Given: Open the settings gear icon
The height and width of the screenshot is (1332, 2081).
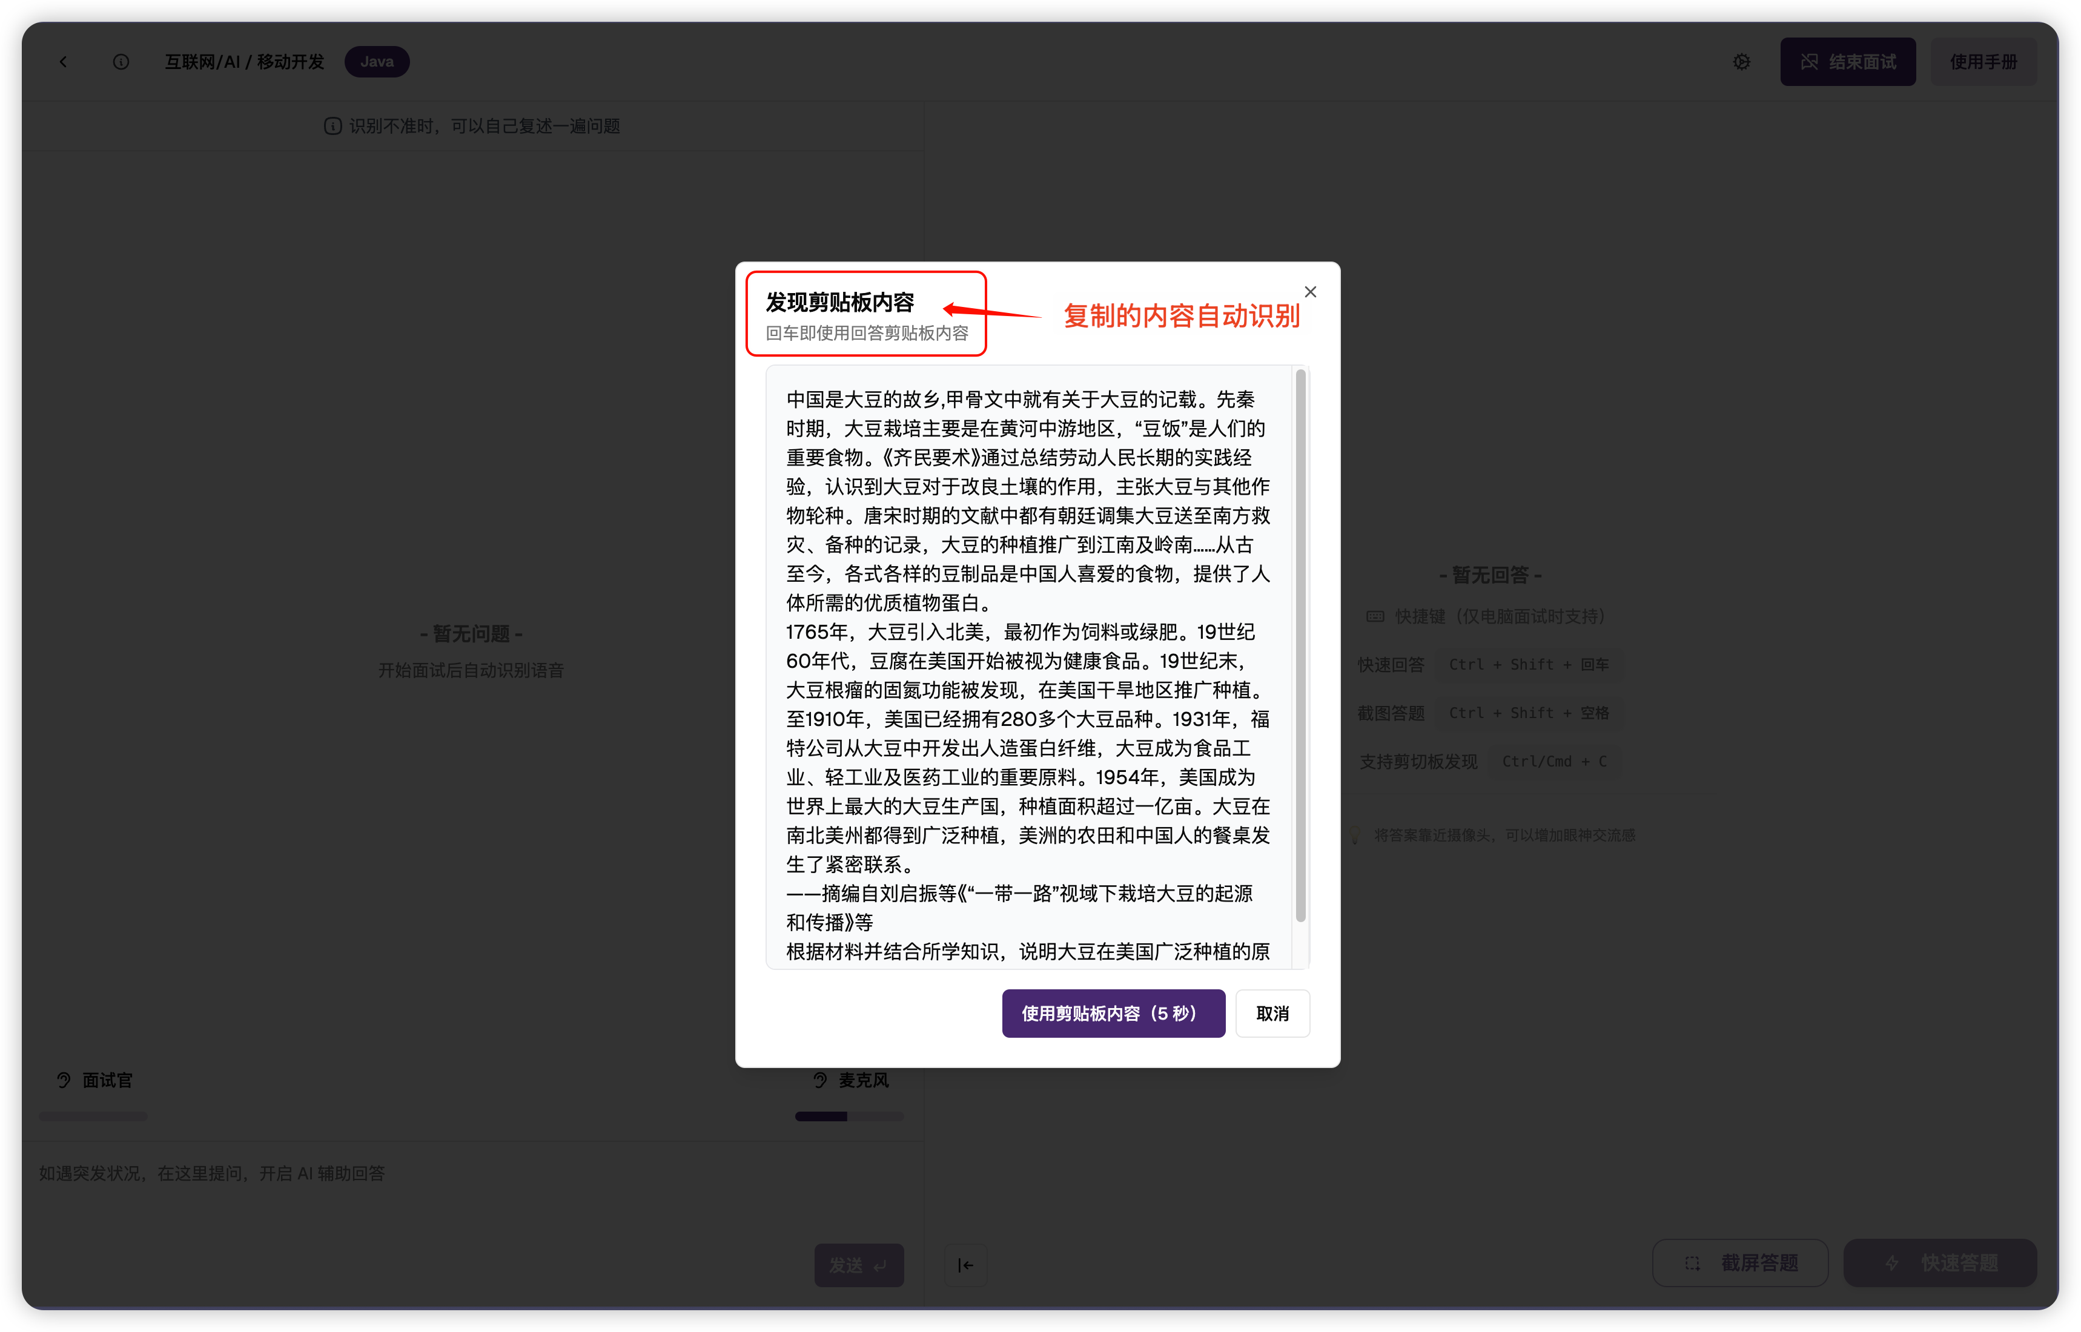Looking at the screenshot, I should 1741,61.
